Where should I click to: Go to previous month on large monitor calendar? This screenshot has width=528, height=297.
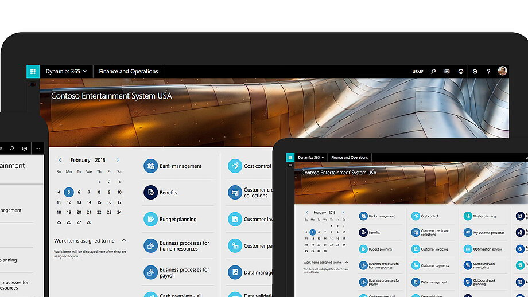click(60, 160)
